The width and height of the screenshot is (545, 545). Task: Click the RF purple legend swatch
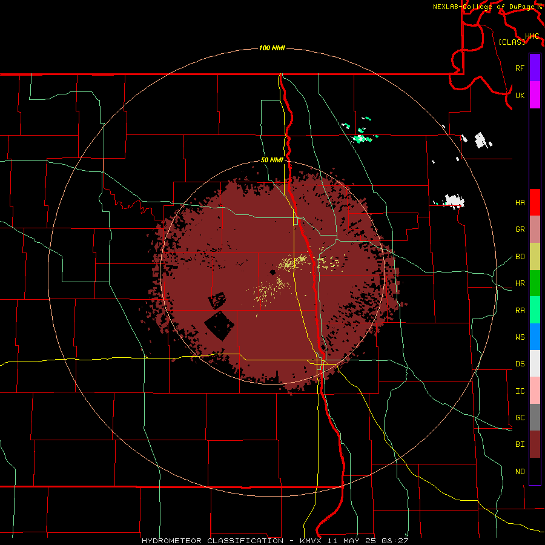pos(535,67)
